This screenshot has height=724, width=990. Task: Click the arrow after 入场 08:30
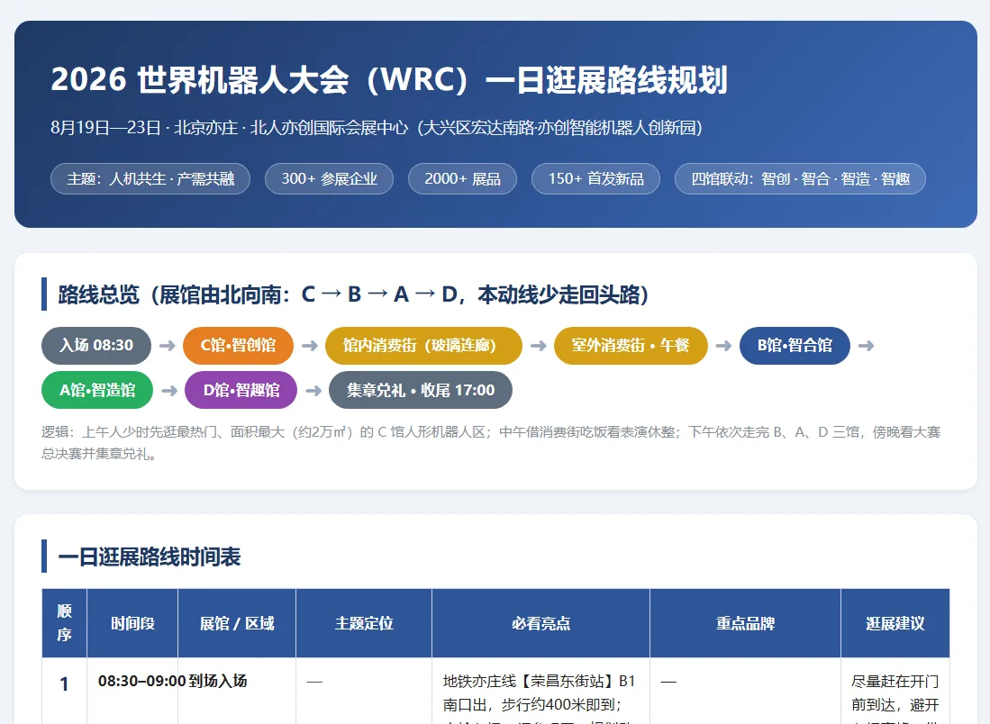coord(168,345)
